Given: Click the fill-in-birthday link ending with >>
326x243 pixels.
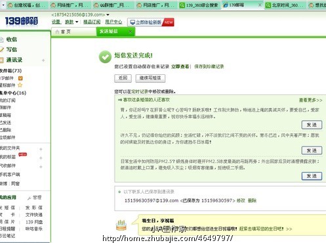Looking at the screenshot, I should (x=266, y=229).
